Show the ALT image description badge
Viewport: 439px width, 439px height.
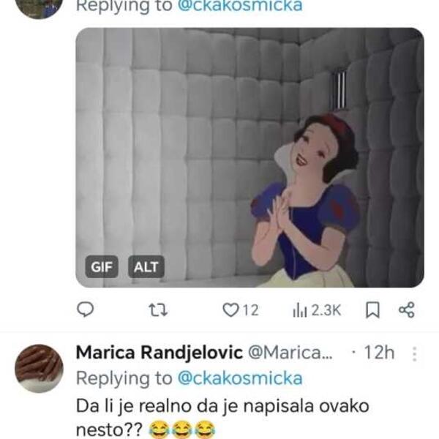click(x=146, y=267)
